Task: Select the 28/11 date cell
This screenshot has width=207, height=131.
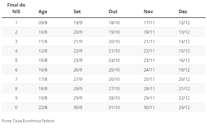Action: coord(149,89)
